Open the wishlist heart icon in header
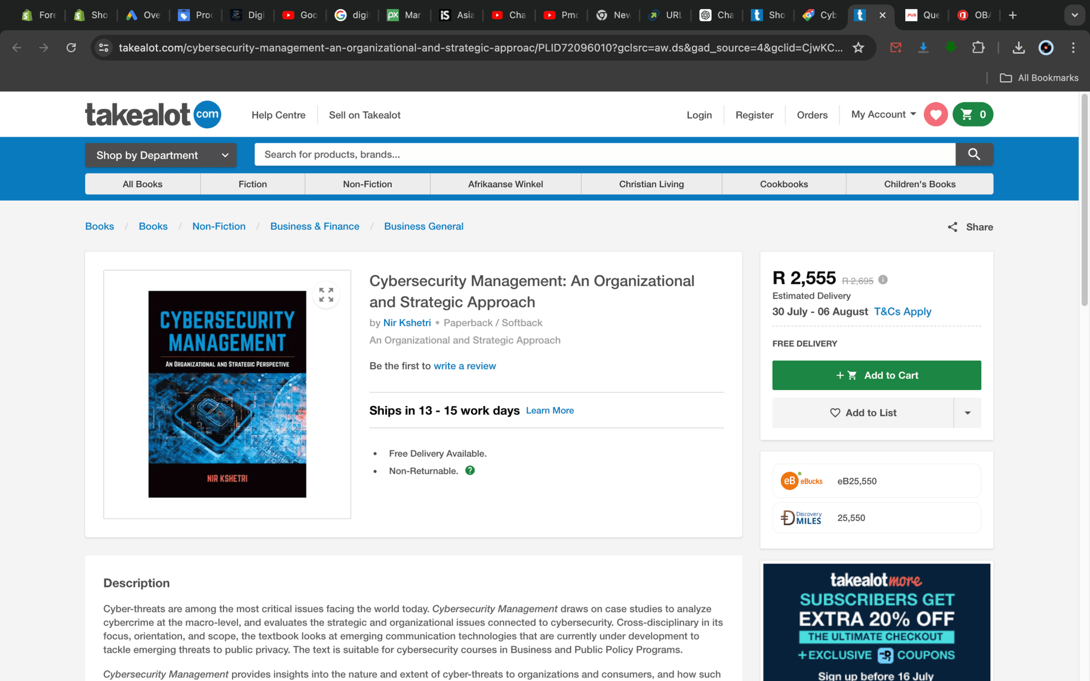 coord(935,114)
